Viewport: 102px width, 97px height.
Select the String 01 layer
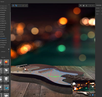3,19
